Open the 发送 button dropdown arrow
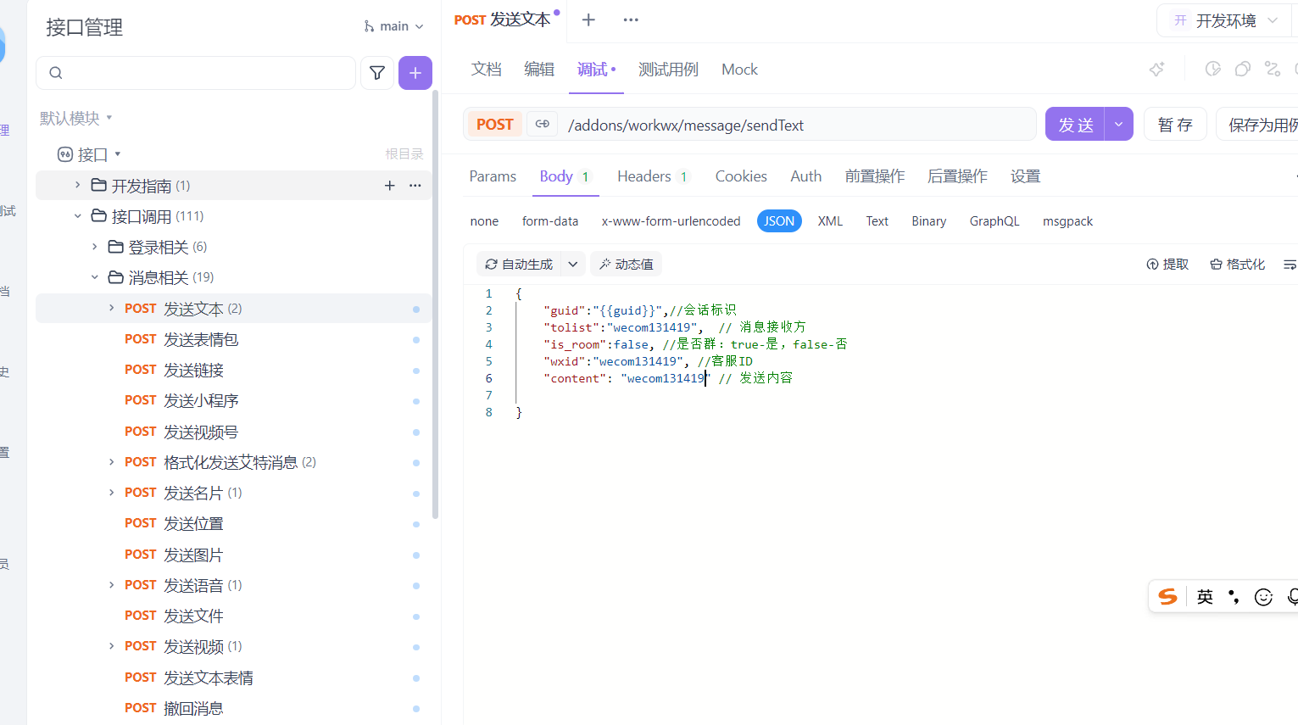This screenshot has height=725, width=1298. pyautogui.click(x=1118, y=125)
